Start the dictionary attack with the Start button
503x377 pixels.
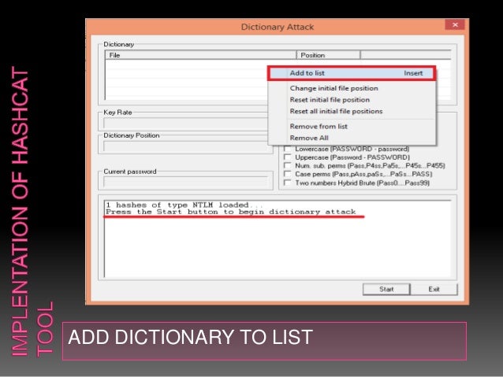386,289
